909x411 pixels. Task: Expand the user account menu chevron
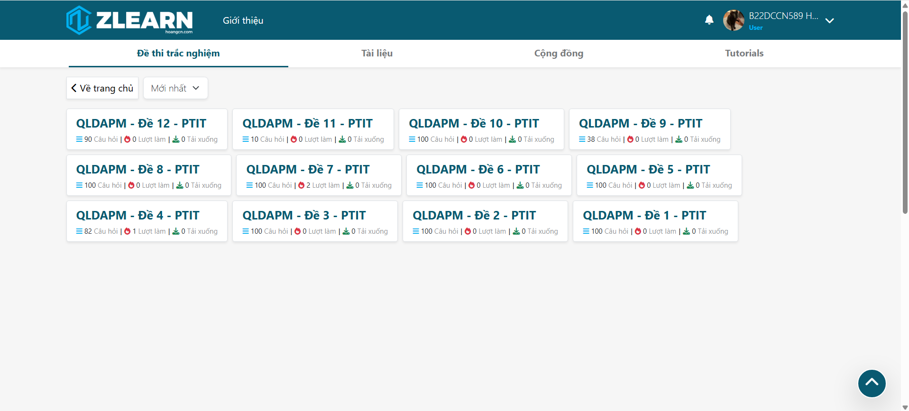829,20
